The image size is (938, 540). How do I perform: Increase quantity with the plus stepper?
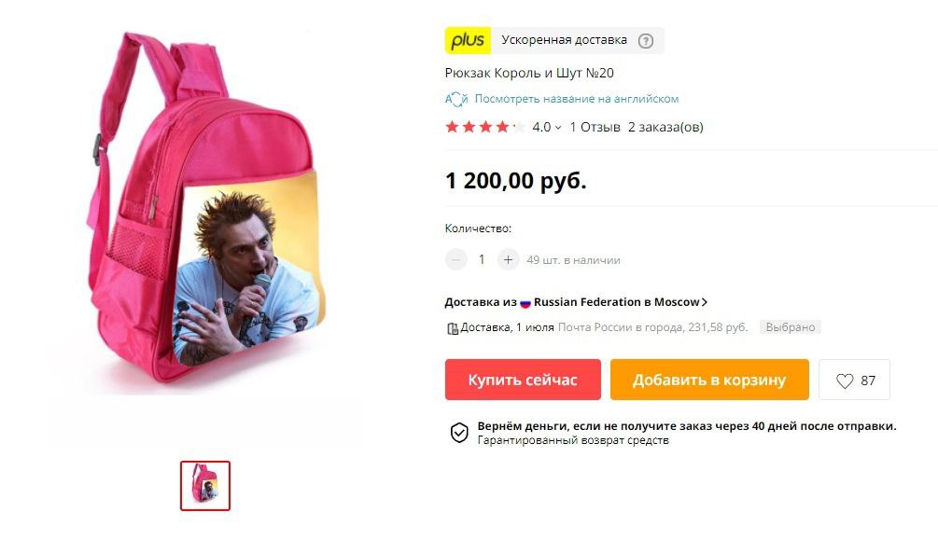pos(508,259)
